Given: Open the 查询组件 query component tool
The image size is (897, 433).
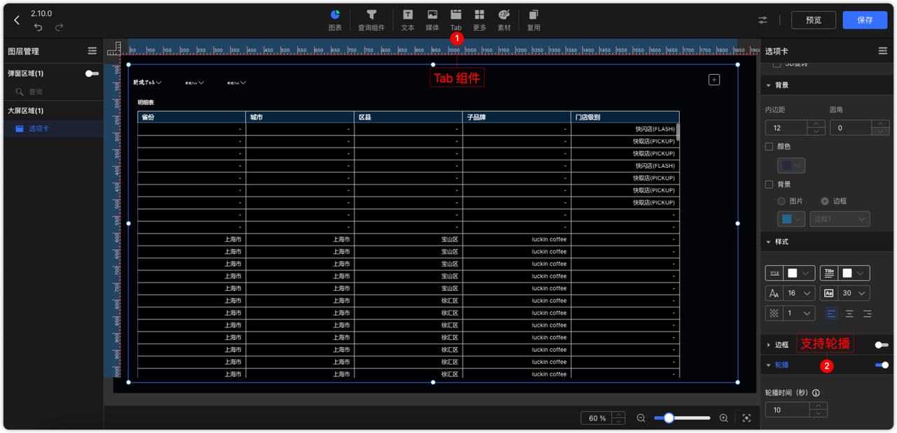Looking at the screenshot, I should click(x=371, y=19).
